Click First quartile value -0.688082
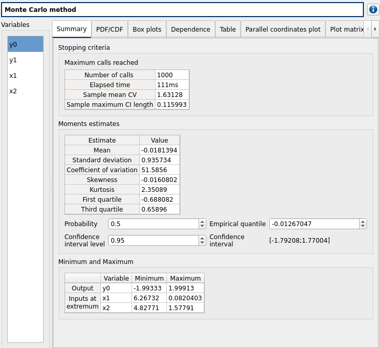Viewport: 380px width, 348px height. coord(160,200)
